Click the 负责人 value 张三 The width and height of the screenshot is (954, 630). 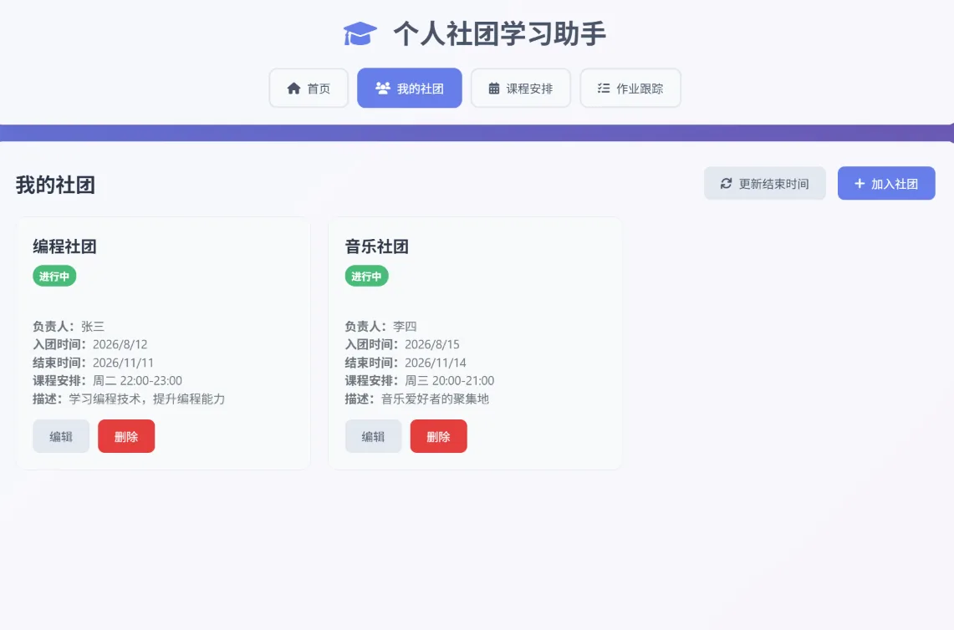pos(93,327)
